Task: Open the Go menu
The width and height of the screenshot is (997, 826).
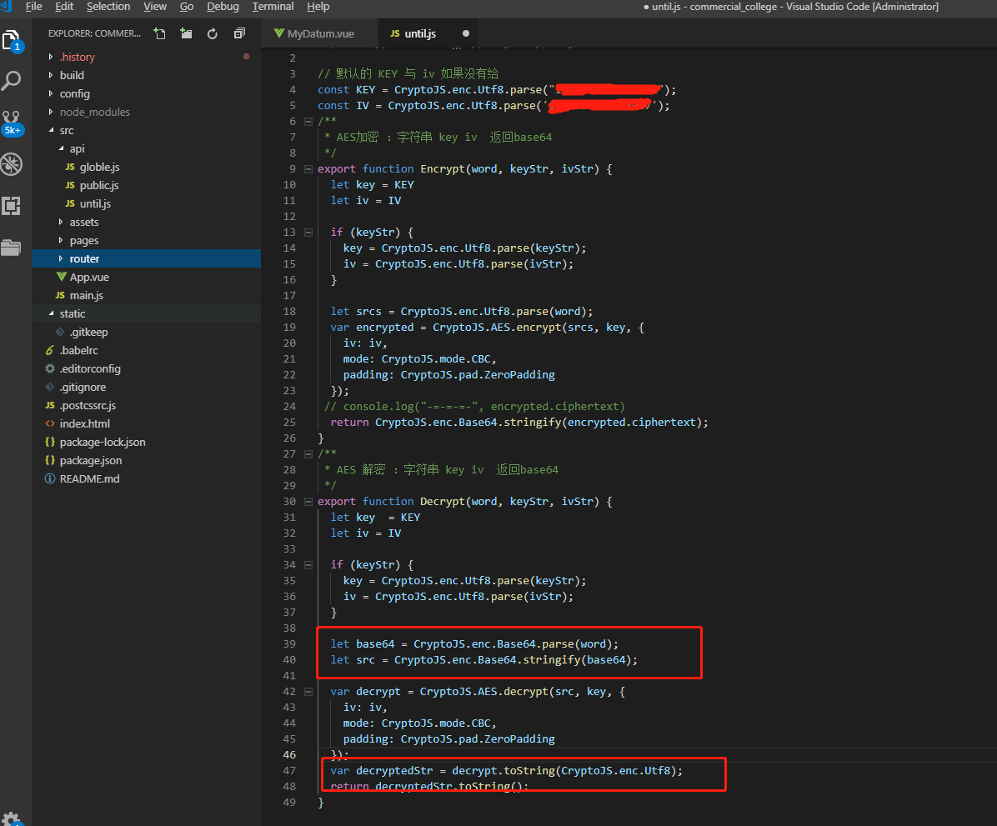Action: (186, 7)
